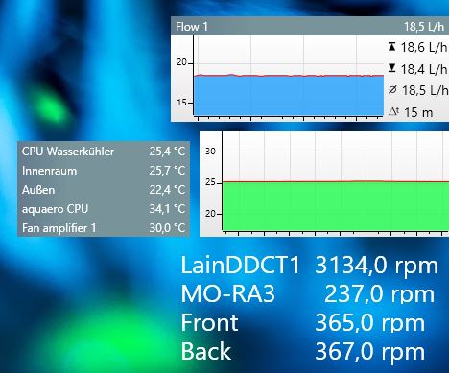
Task: Click the green temperature chart area
Action: (x=336, y=206)
